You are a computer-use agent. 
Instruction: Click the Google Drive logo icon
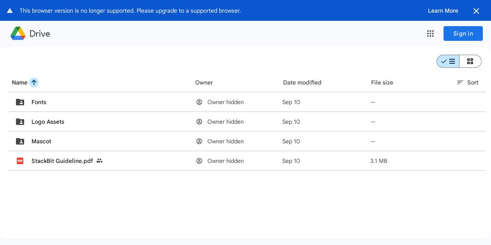(x=18, y=33)
